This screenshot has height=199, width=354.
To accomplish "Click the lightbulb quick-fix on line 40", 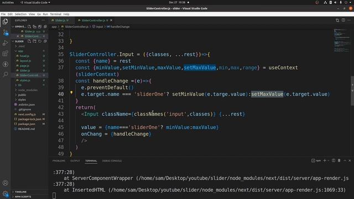I will click(x=71, y=92).
